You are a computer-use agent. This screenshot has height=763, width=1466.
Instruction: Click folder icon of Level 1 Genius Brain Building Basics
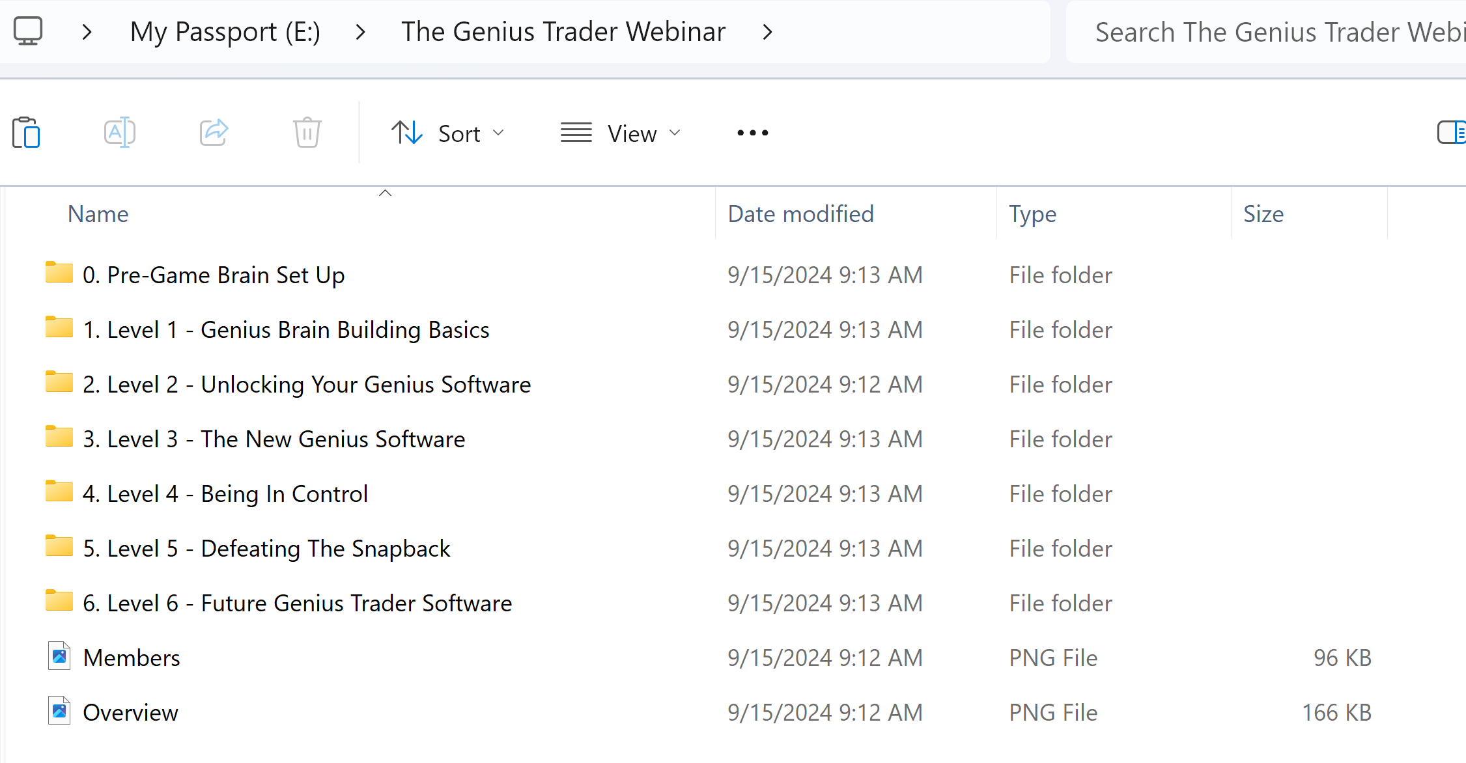click(59, 327)
